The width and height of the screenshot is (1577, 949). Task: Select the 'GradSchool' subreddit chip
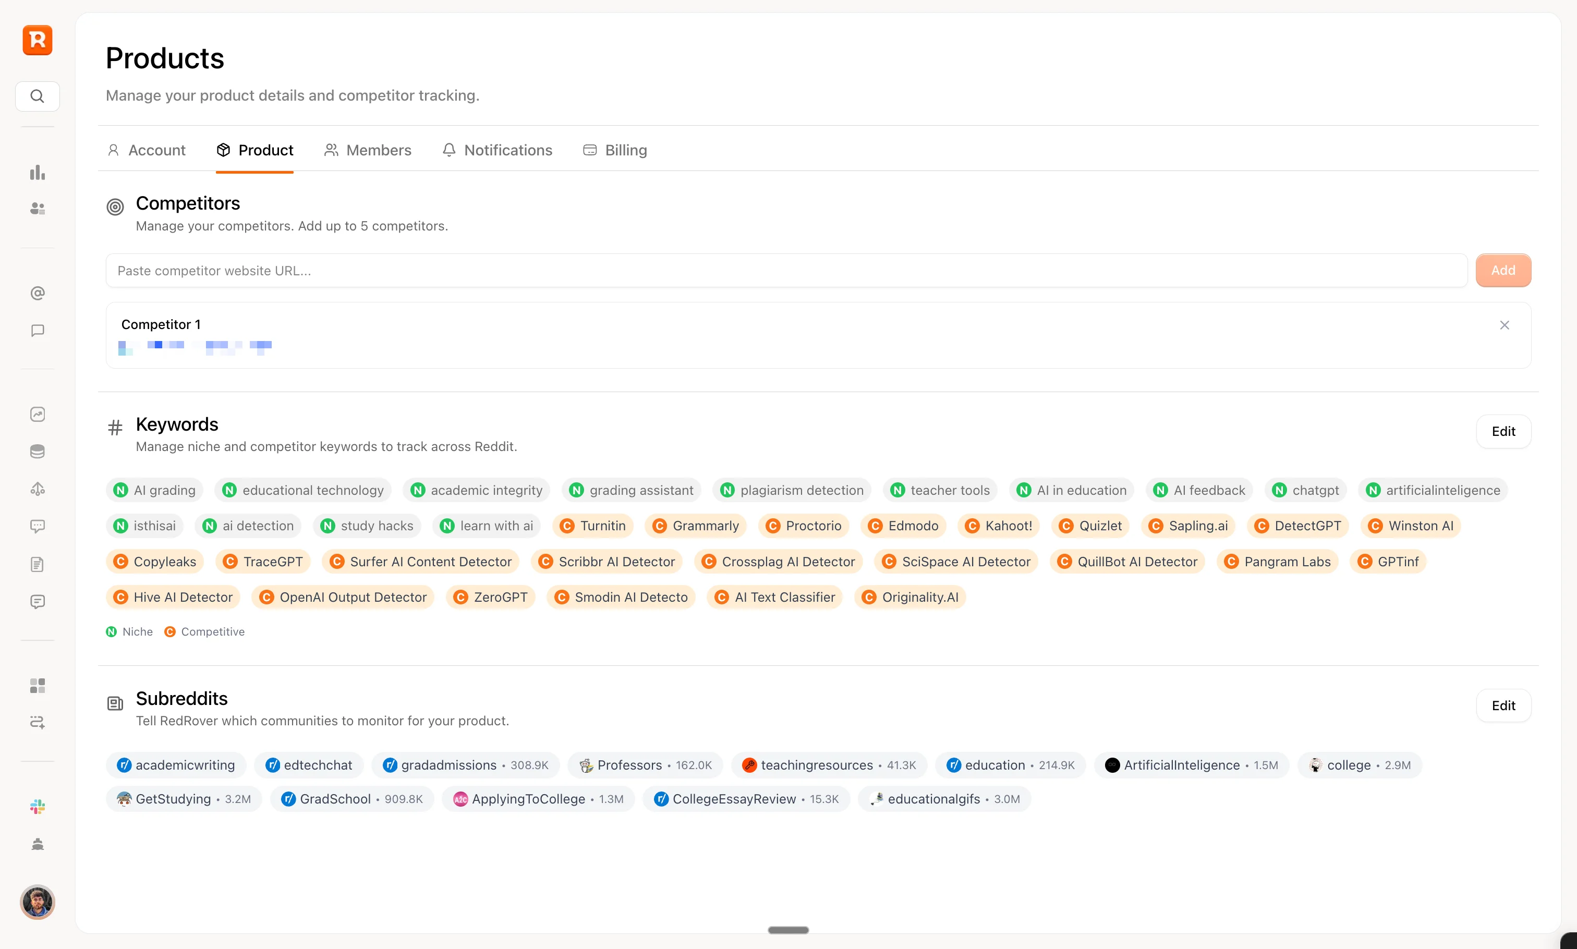tap(353, 799)
